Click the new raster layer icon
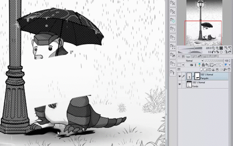 tap(201, 69)
